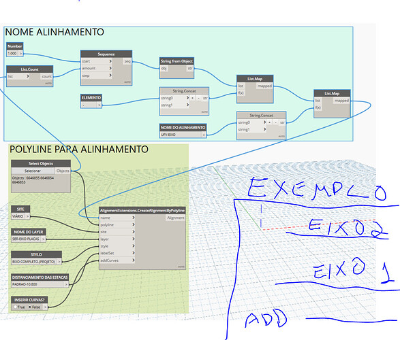Click the obj input port of String from Object
Image resolution: width=400 pixels, height=340 pixels.
[164, 68]
